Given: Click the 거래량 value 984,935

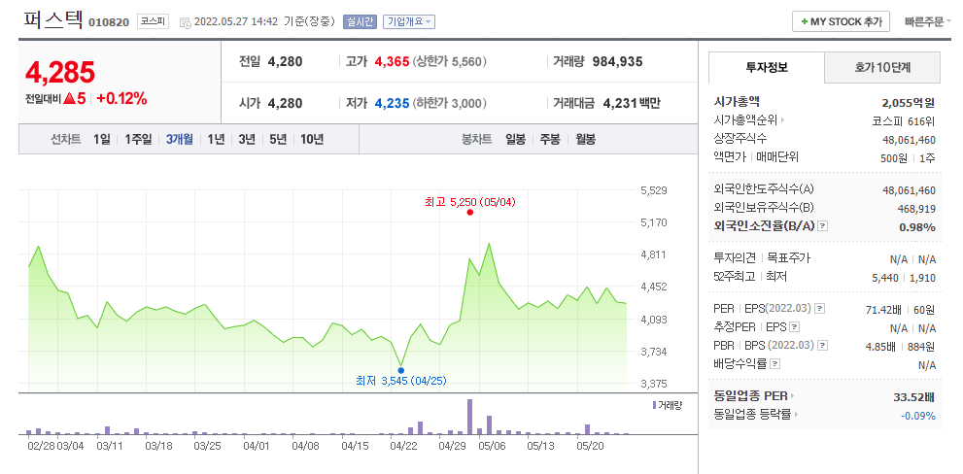Looking at the screenshot, I should point(617,61).
